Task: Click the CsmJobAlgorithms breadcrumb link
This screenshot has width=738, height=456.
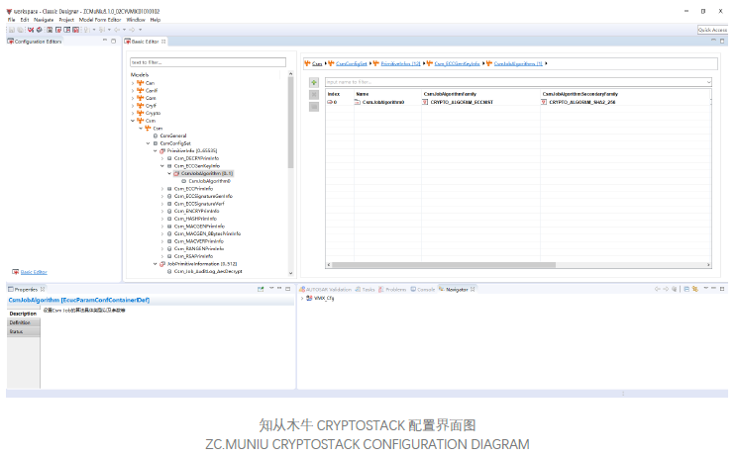Action: click(x=518, y=63)
